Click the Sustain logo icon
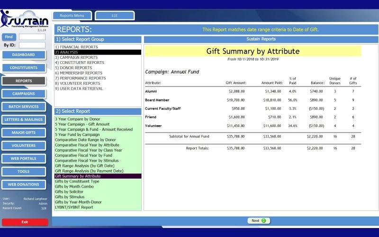379x237 pixels. [24, 19]
